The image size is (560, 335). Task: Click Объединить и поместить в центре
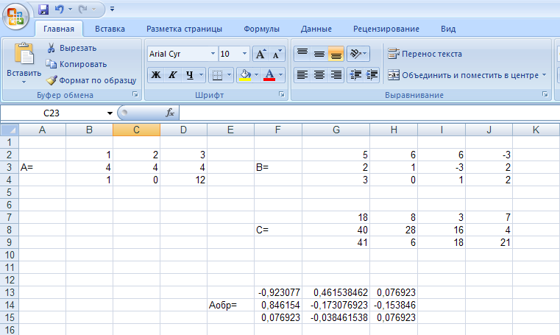[463, 75]
